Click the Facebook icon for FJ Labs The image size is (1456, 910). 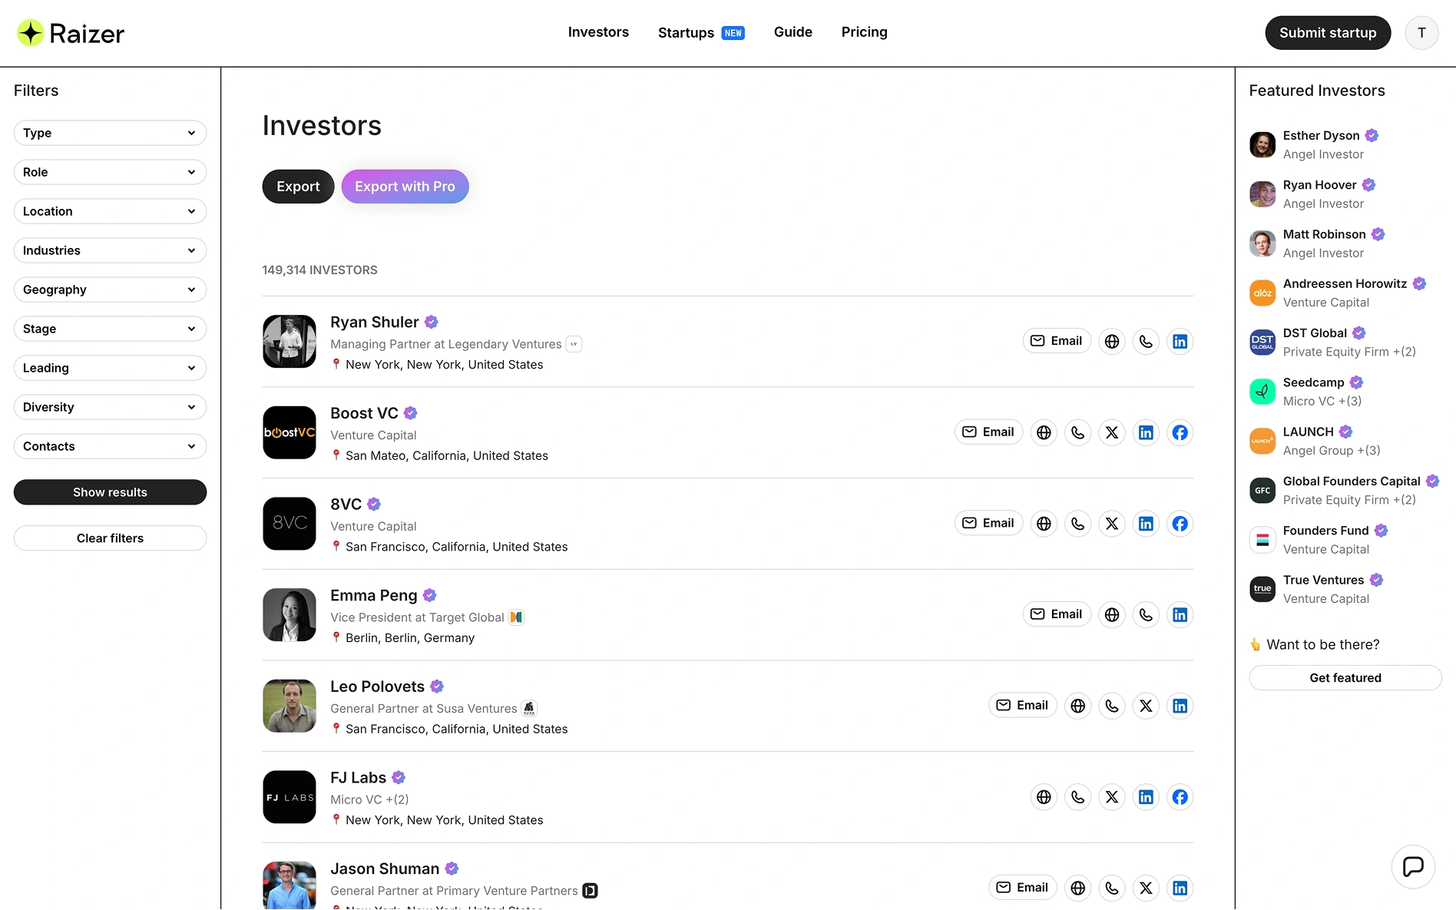[x=1180, y=797]
